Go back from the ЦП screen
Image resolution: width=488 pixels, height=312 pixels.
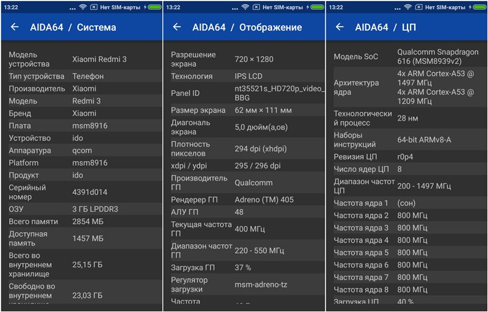point(340,27)
